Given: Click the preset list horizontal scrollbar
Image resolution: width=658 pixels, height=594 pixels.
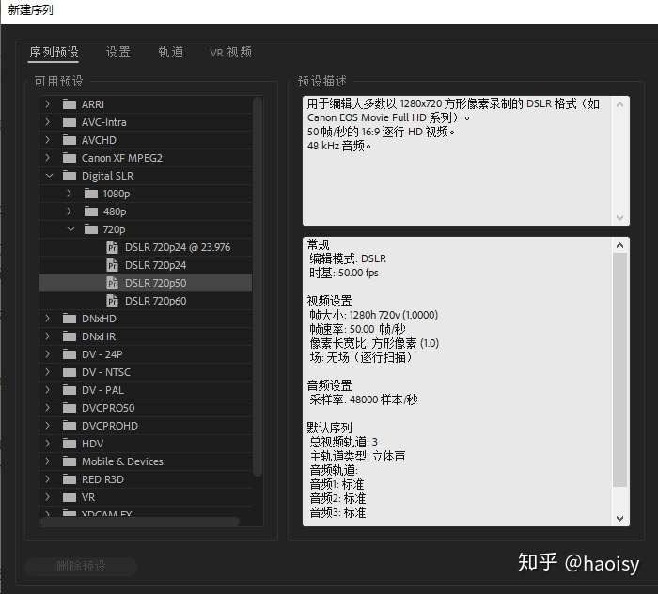Looking at the screenshot, I should tap(140, 522).
